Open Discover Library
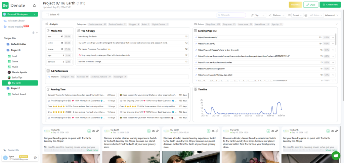The height and width of the screenshot is (163, 344). pos(16,21)
